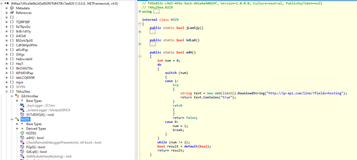
Task: Click the CheckRemoteDebuggerPresent method icon
Action: pos(22,142)
